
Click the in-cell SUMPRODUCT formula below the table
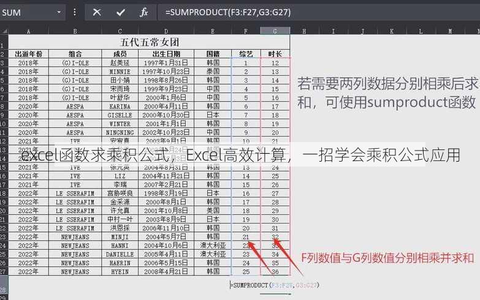point(275,285)
